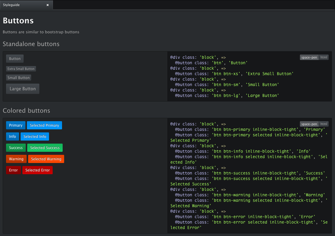This screenshot has width=335, height=236.
Task: Click the red Error button
Action: click(13, 170)
